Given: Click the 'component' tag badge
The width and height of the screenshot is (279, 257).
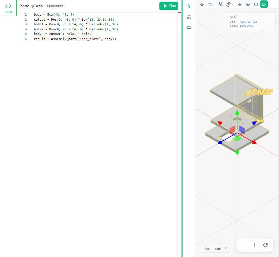Looking at the screenshot, I should pos(55,6).
